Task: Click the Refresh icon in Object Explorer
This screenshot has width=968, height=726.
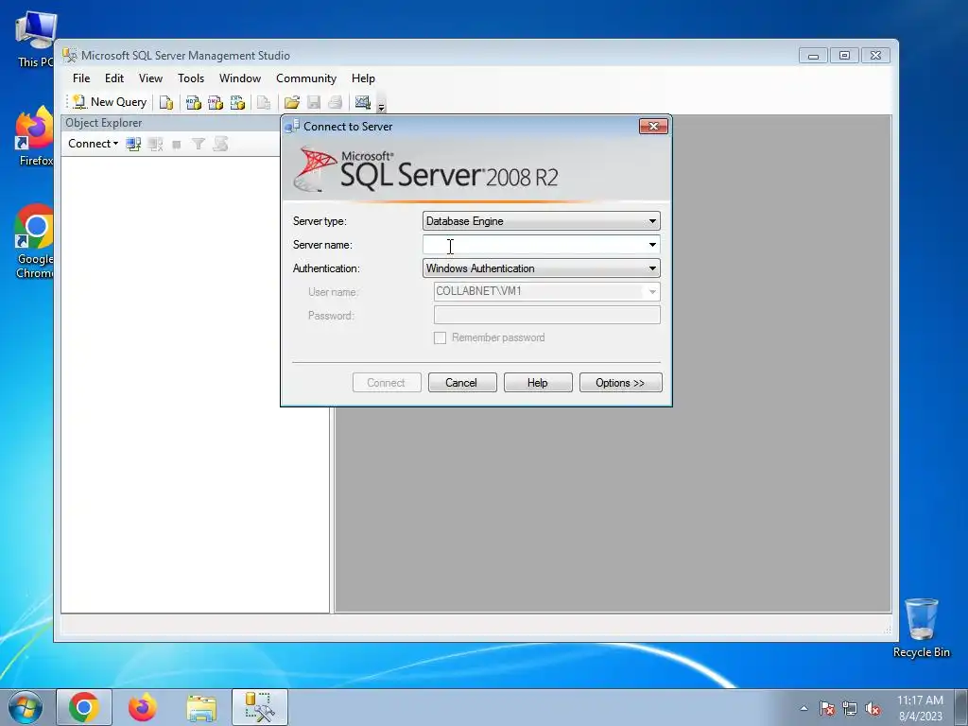Action: tap(220, 145)
